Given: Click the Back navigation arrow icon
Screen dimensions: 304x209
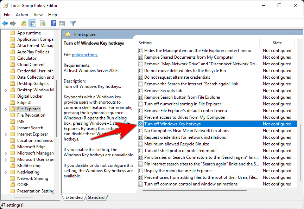Looking at the screenshot, I should (5, 23).
